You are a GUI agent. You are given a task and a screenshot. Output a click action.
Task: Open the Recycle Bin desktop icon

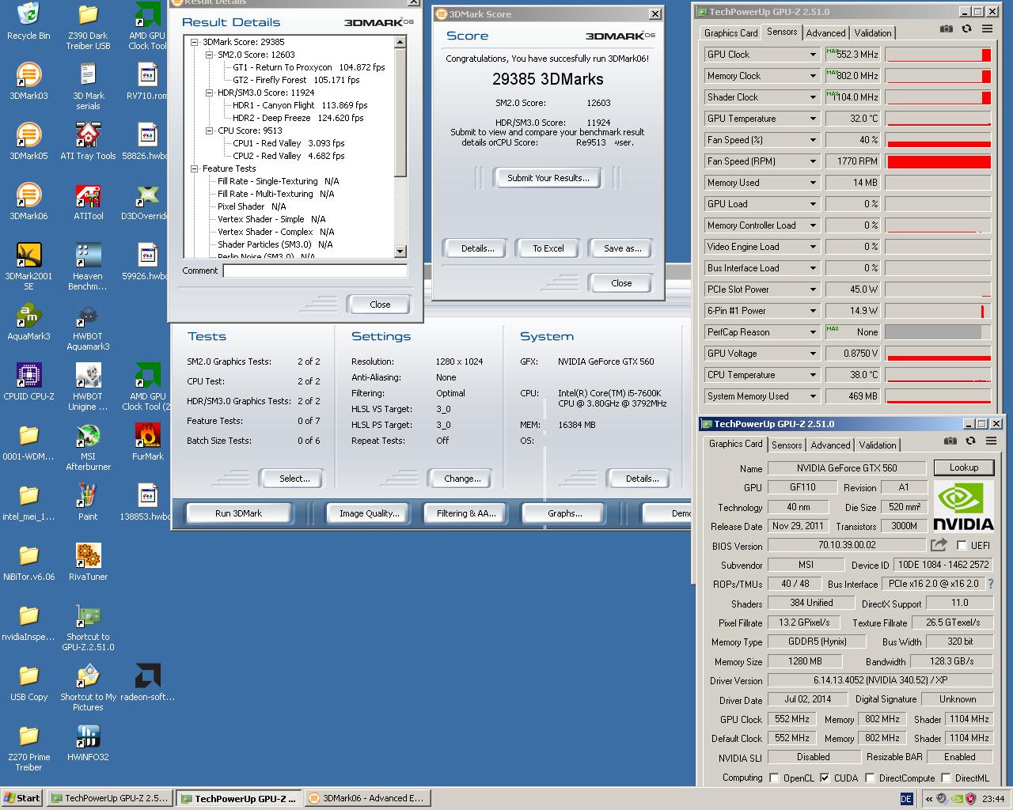coord(28,21)
